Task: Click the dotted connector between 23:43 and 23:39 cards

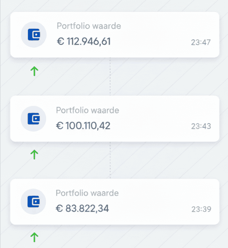Action: click(110, 160)
